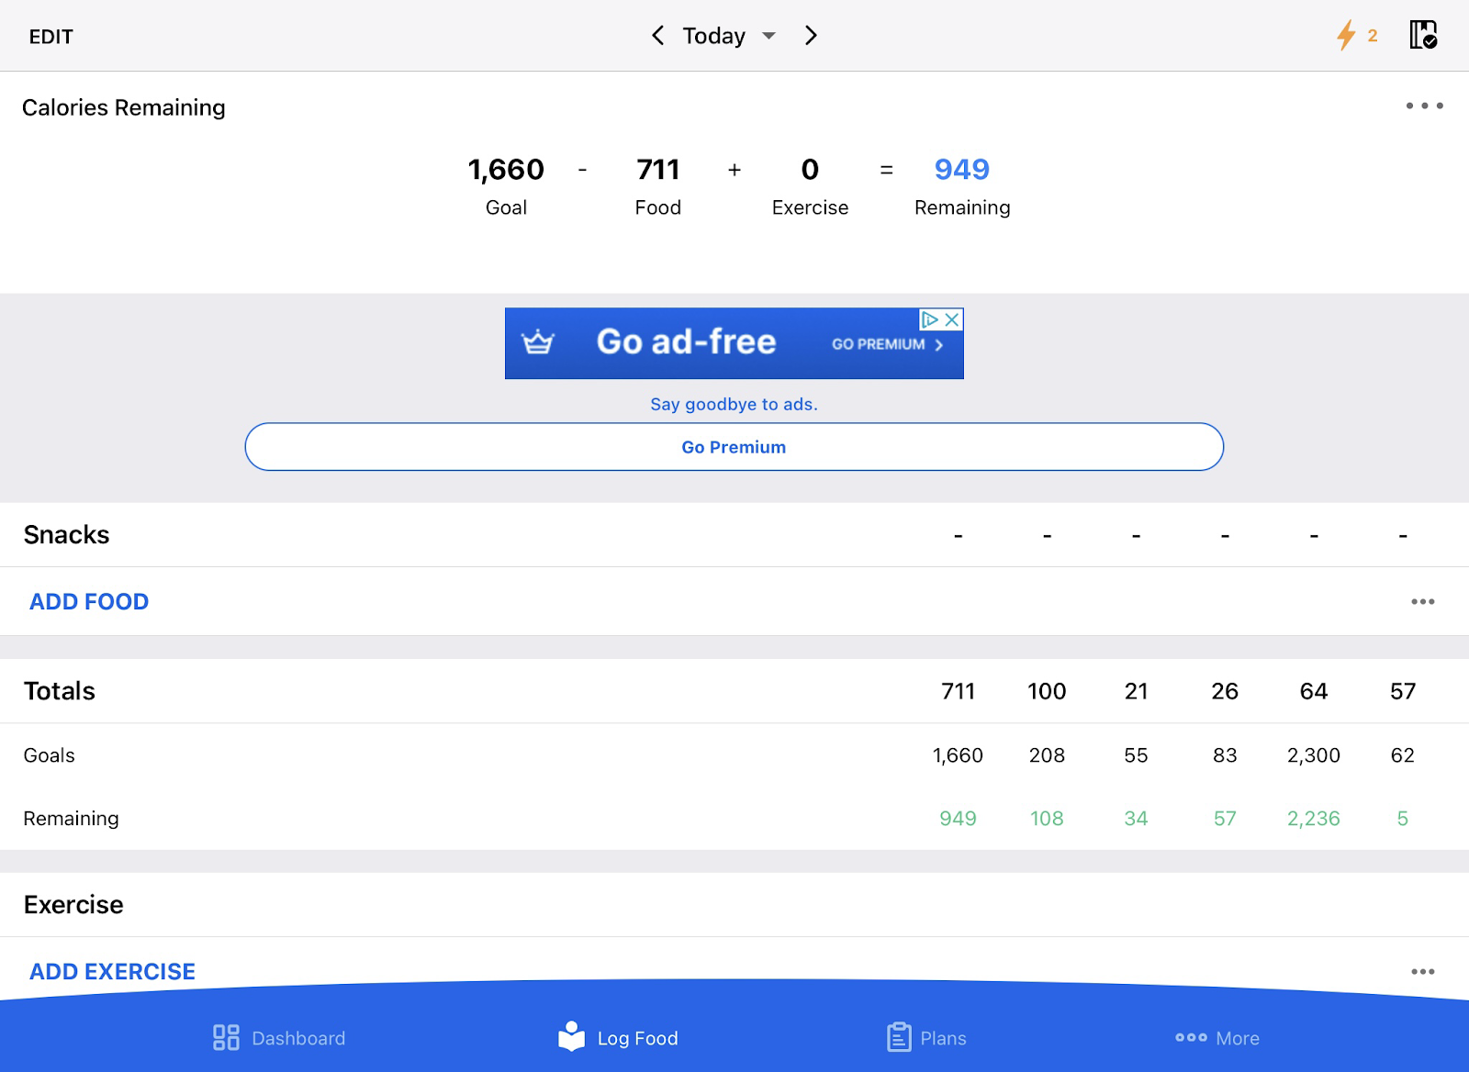This screenshot has width=1469, height=1072.
Task: Open Calories Remaining more options
Action: pos(1424,106)
